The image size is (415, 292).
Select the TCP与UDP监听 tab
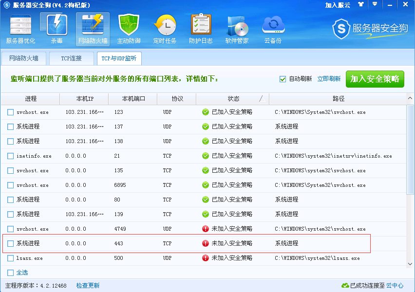pyautogui.click(x=119, y=58)
